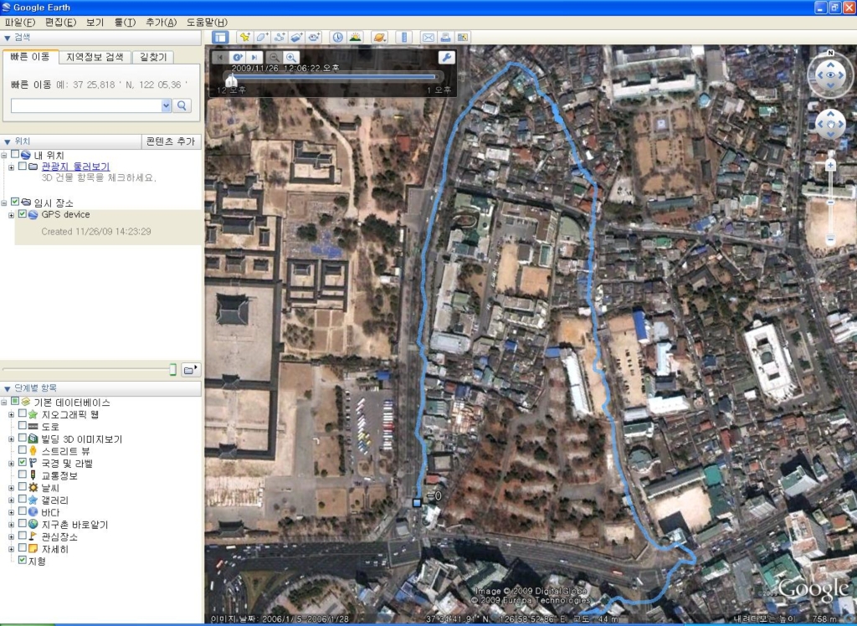Click the 콘텐츠 추가 button
857x626 pixels.
pos(171,141)
